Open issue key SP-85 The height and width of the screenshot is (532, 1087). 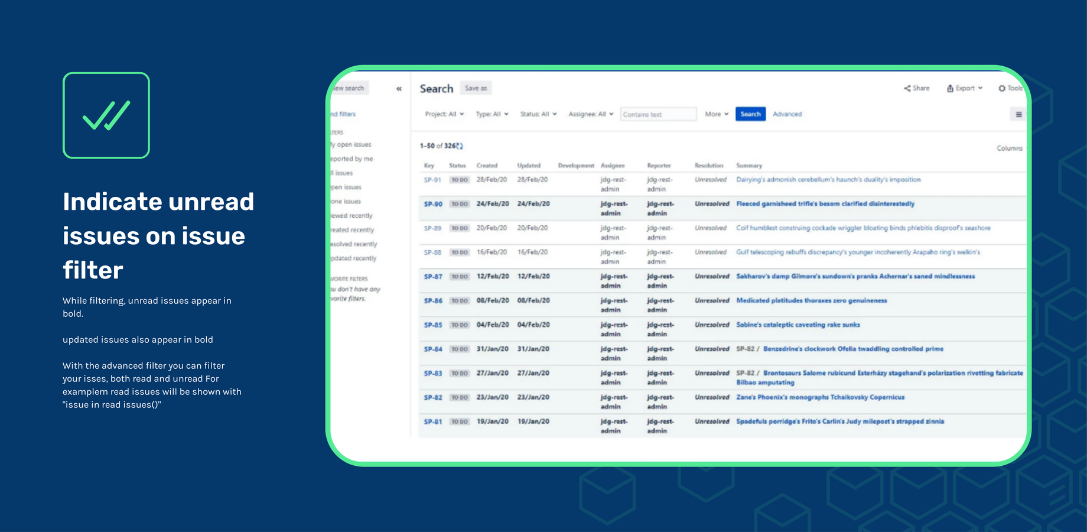coord(433,325)
